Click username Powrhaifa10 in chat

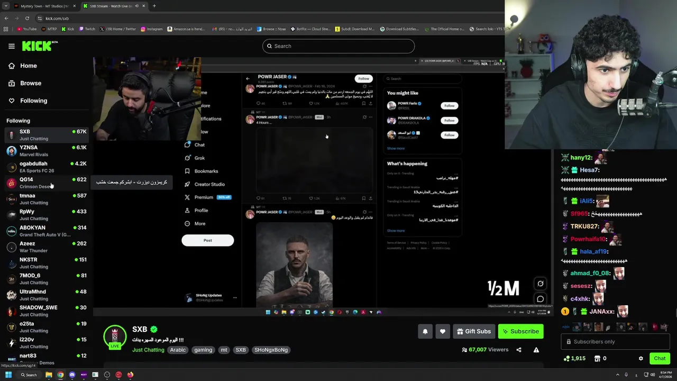click(x=589, y=239)
